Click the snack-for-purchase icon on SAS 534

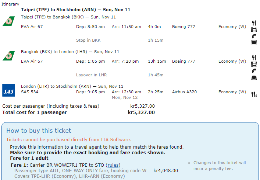254,94
